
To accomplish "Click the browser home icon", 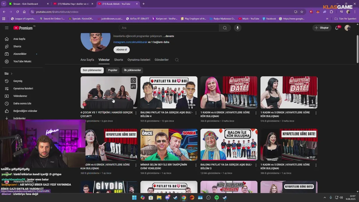I will tap(24, 12).
